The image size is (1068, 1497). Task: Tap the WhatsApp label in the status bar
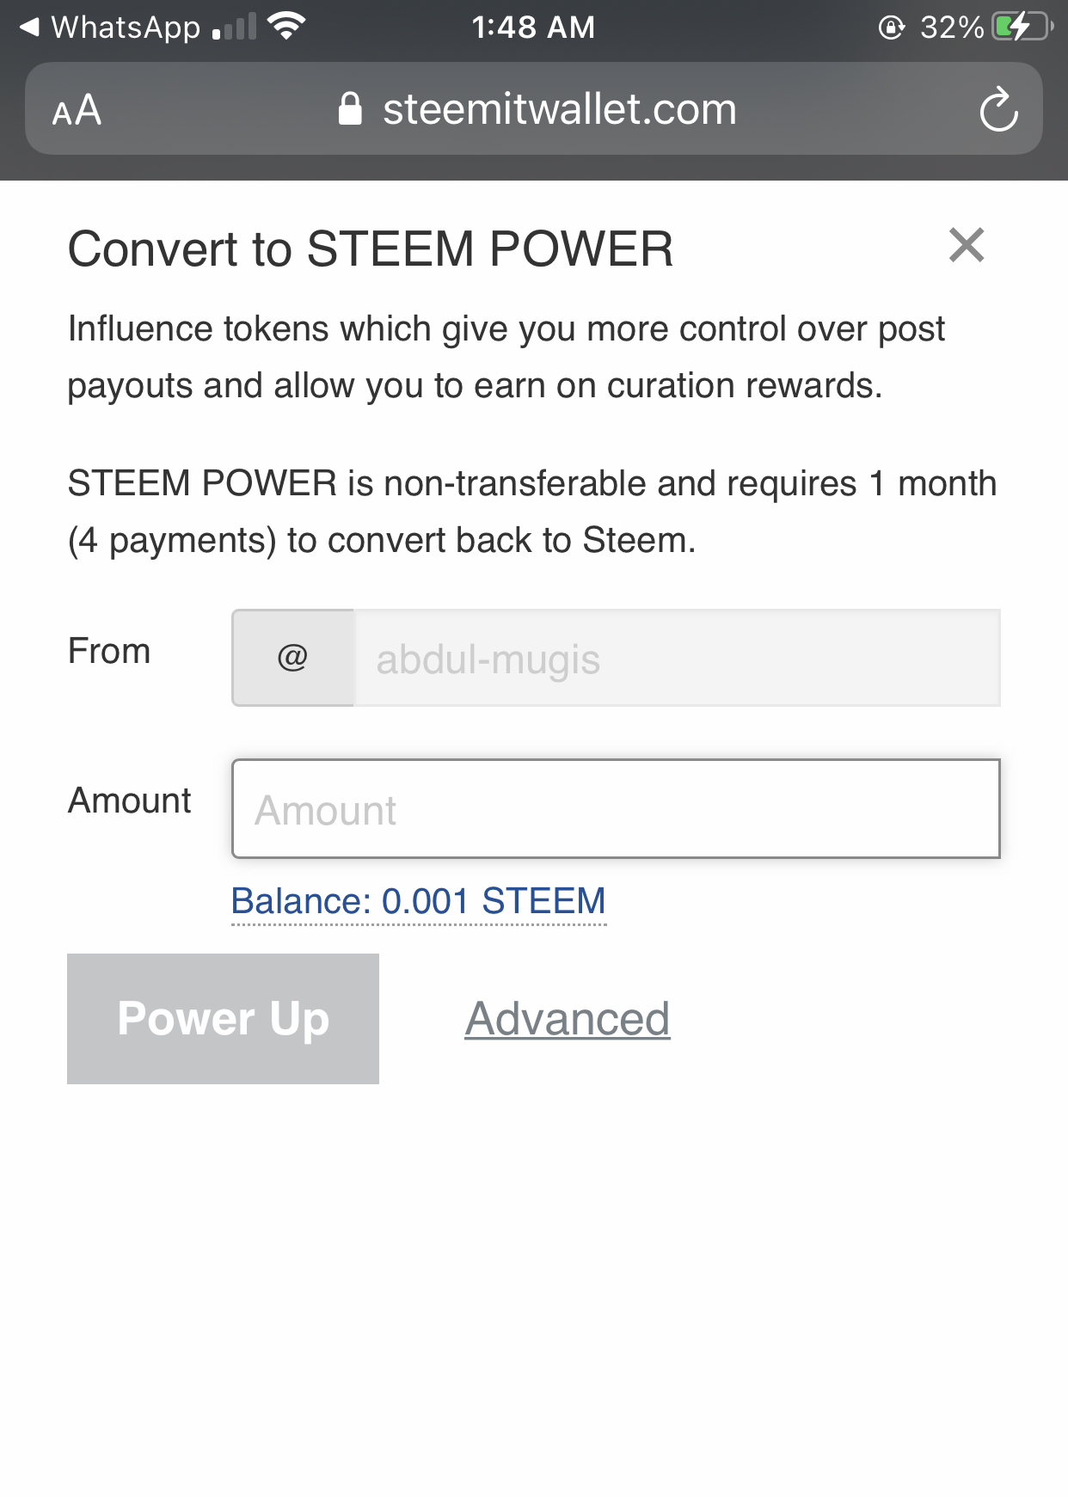[126, 28]
